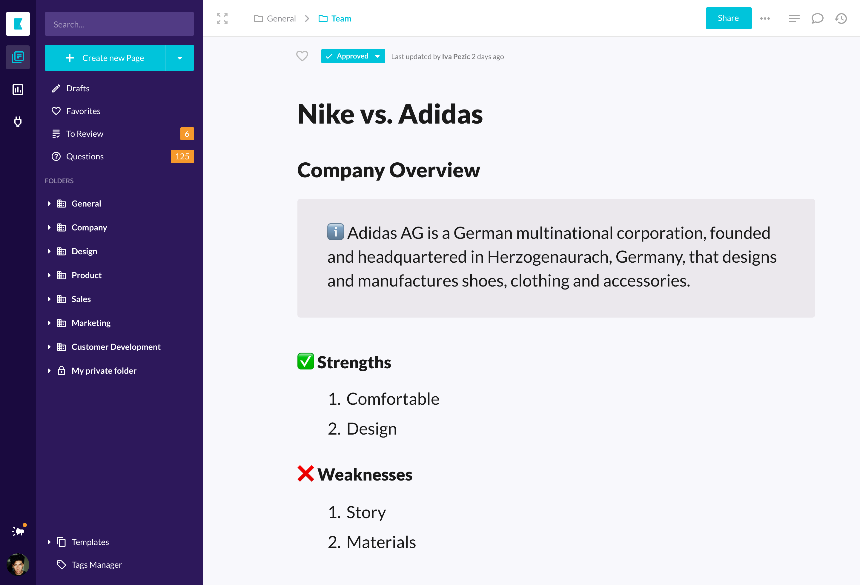Open the integrations plug icon
The height and width of the screenshot is (585, 860).
(x=18, y=122)
